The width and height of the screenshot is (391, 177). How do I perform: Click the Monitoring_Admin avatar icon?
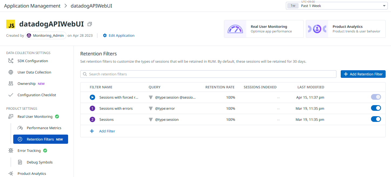click(x=29, y=35)
